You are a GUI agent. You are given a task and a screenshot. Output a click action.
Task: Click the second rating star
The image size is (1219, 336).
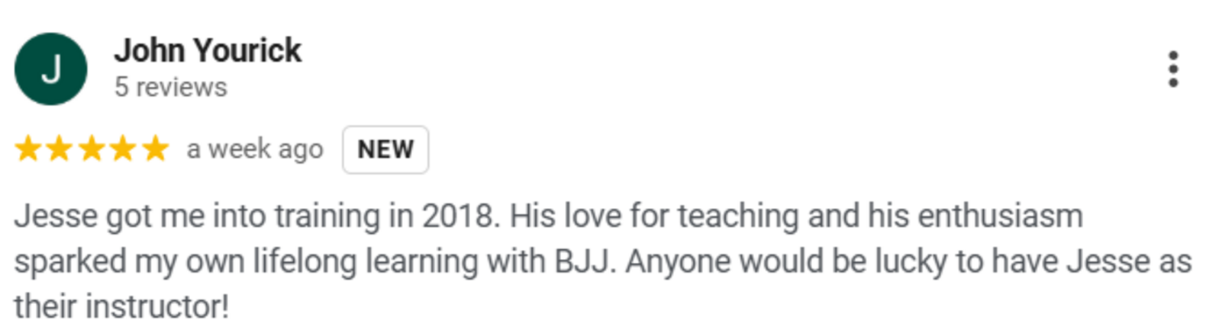[x=60, y=149]
